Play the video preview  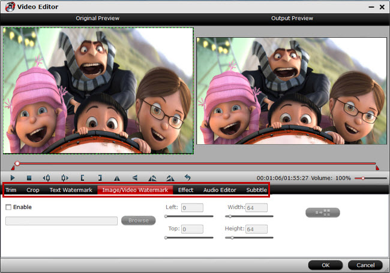click(x=13, y=178)
